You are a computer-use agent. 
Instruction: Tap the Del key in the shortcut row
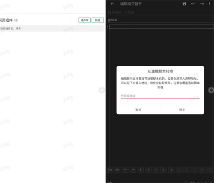click(118, 170)
